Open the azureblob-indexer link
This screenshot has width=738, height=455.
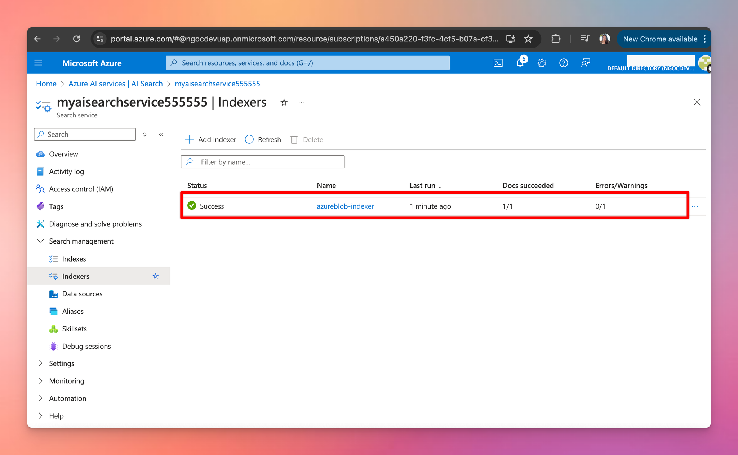(345, 206)
